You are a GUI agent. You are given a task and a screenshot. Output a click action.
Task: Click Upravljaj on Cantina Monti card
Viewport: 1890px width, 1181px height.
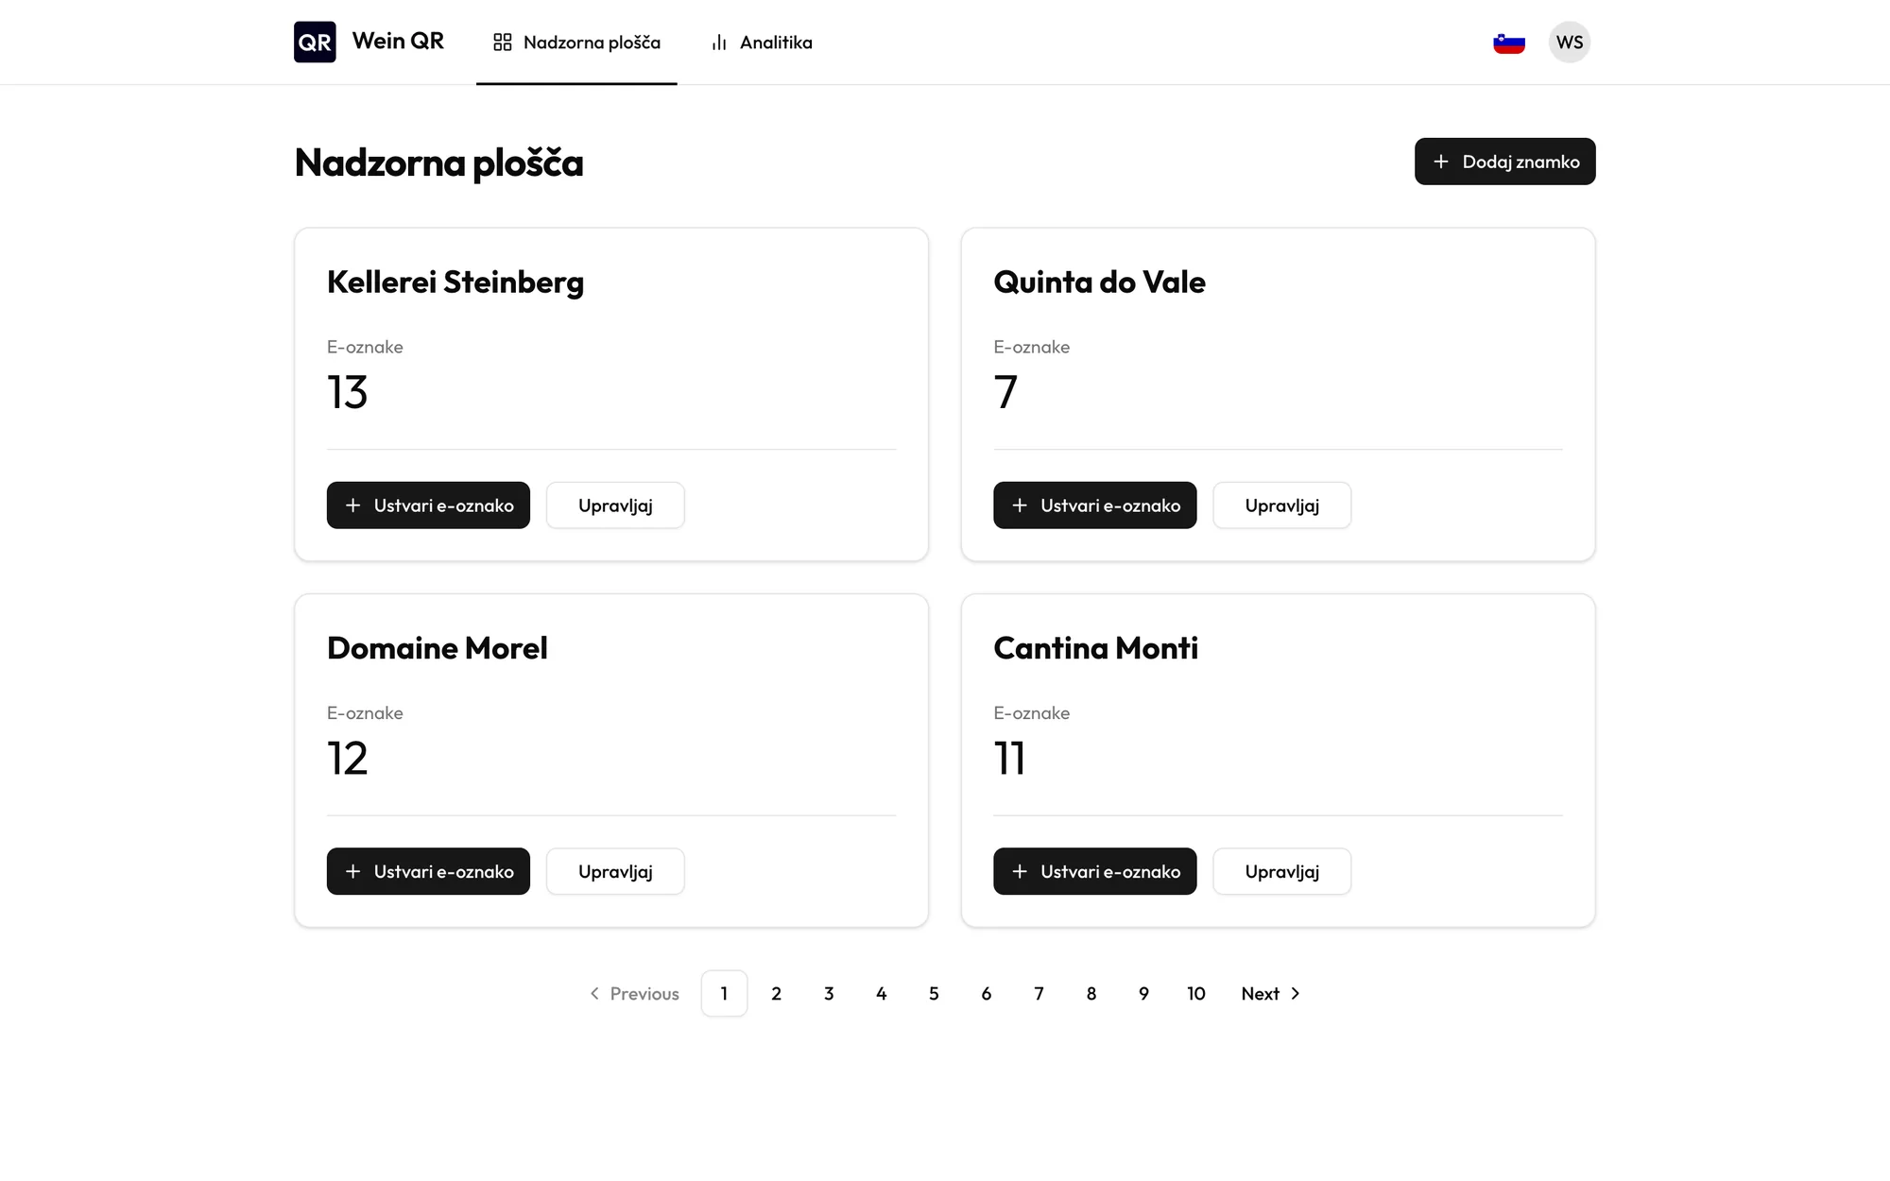[1281, 871]
